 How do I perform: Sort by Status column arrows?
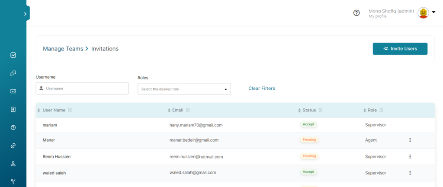[299, 110]
